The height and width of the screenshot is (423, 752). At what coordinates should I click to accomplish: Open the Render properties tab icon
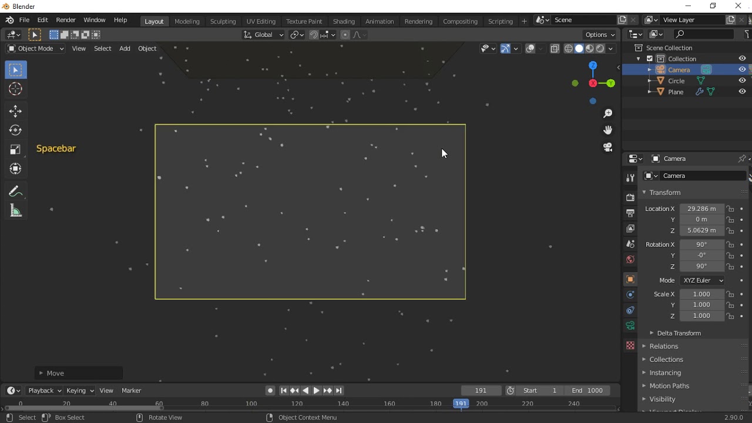coord(630,197)
